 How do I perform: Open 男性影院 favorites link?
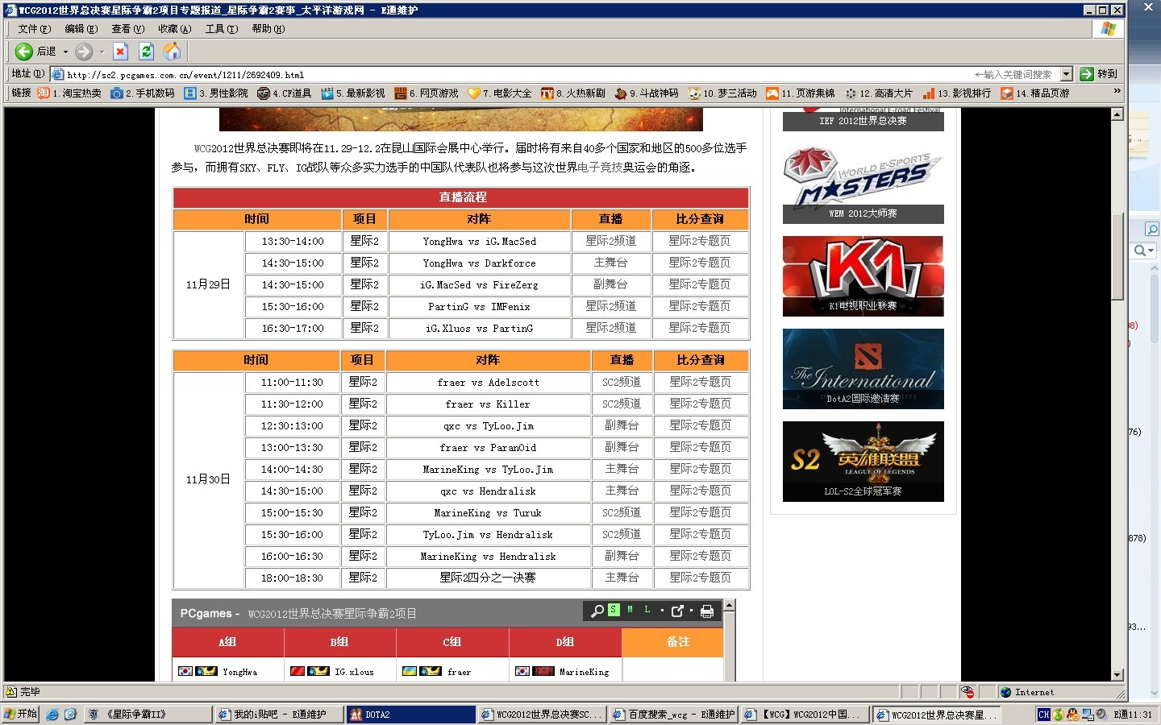tap(216, 93)
